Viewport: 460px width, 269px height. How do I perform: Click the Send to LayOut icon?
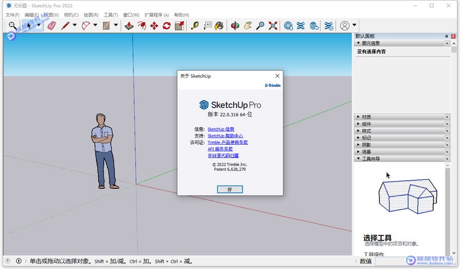314,26
